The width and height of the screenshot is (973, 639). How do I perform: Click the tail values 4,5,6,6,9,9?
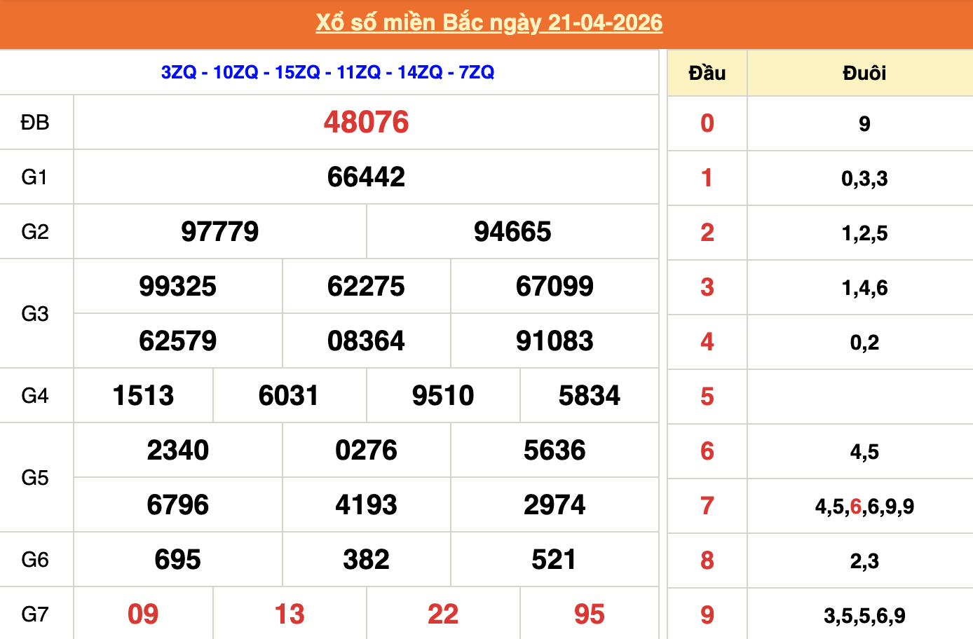(864, 507)
